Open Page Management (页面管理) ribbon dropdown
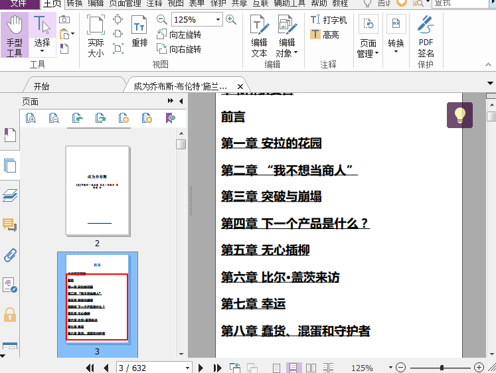 pyautogui.click(x=368, y=36)
